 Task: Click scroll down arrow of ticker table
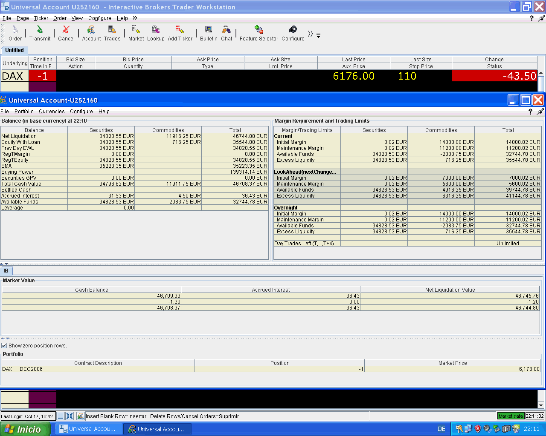541,405
